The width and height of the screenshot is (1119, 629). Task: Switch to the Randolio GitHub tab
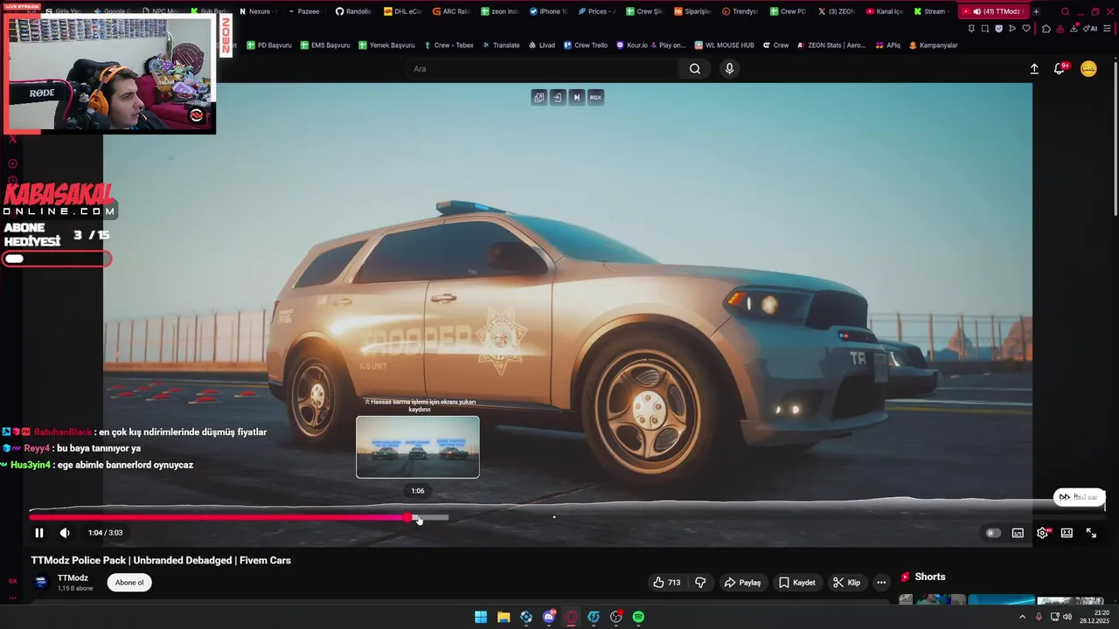(354, 11)
